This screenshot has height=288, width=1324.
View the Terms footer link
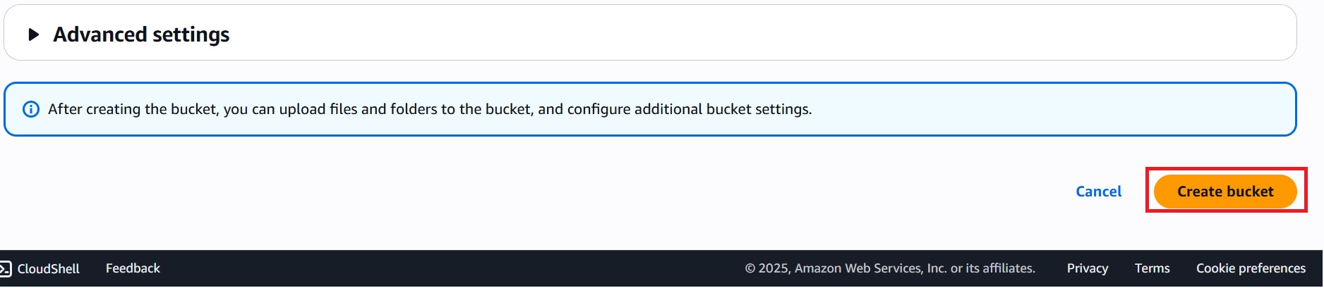1152,268
